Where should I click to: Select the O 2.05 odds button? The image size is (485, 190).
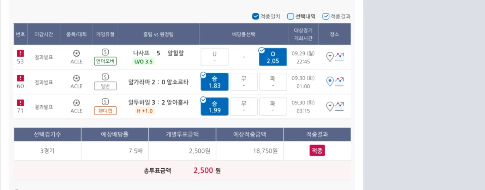(x=273, y=57)
